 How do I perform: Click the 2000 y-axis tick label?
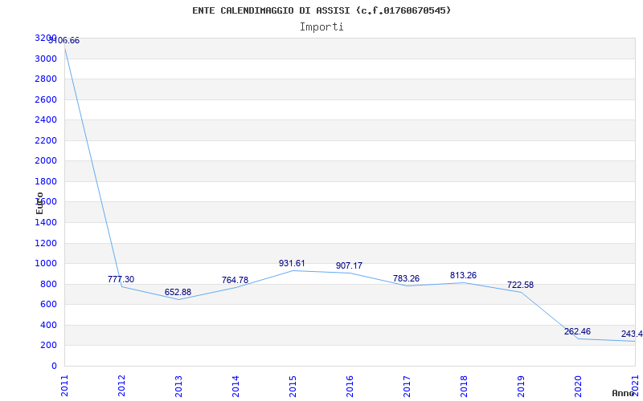(x=46, y=161)
